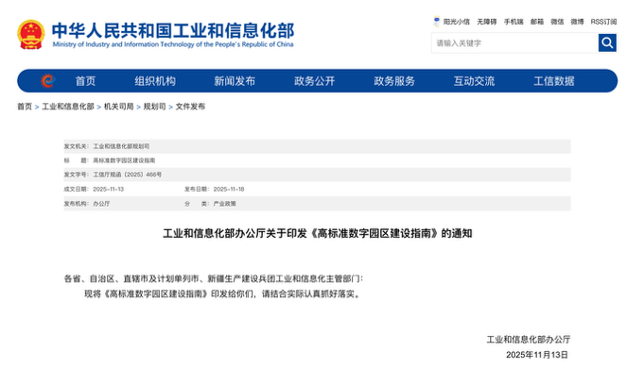Click the ministry name title text
Screen dimensions: 627x368
pos(173,30)
